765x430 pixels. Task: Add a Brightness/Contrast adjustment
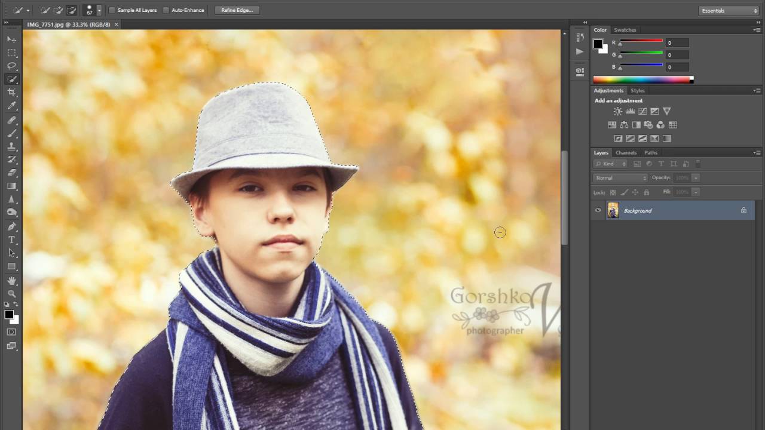coord(617,111)
